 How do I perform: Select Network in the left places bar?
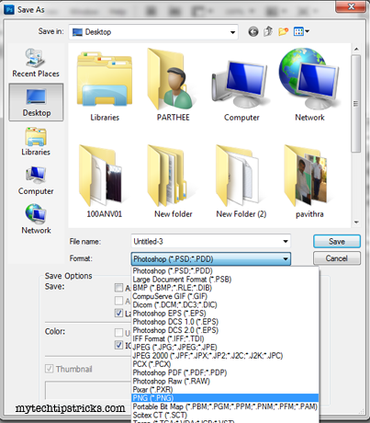coord(36,220)
